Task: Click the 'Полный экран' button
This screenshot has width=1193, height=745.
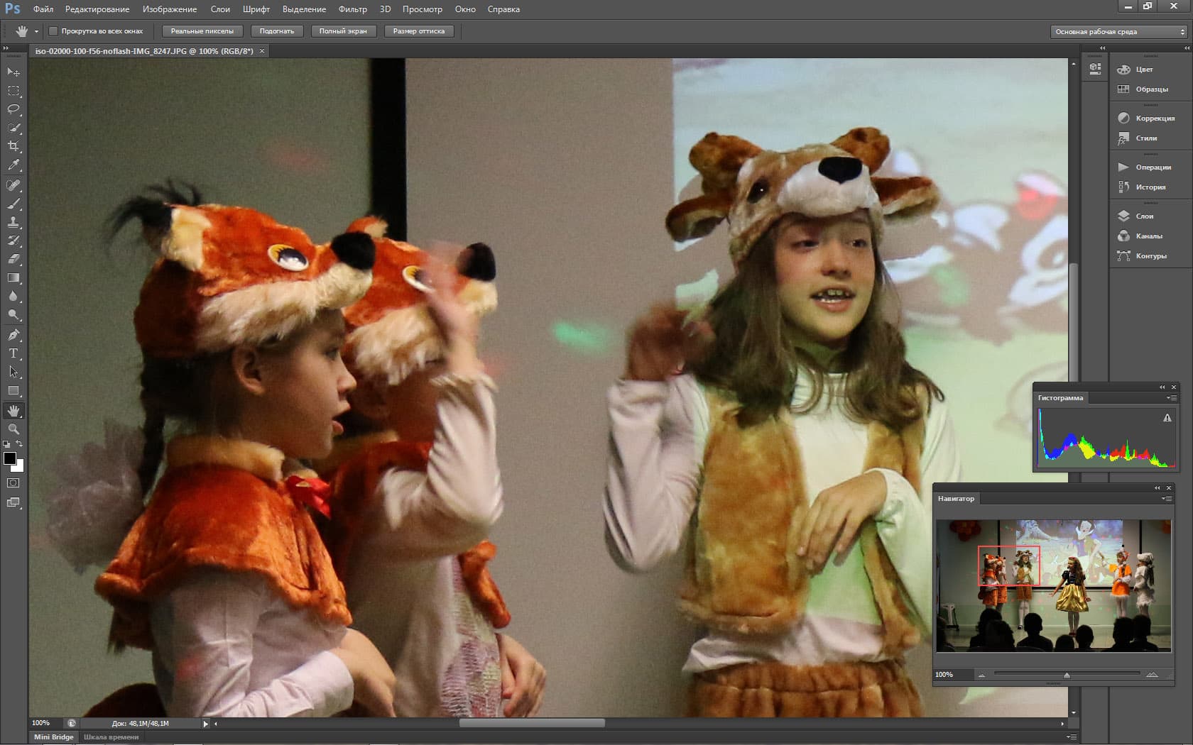Action: click(x=343, y=31)
